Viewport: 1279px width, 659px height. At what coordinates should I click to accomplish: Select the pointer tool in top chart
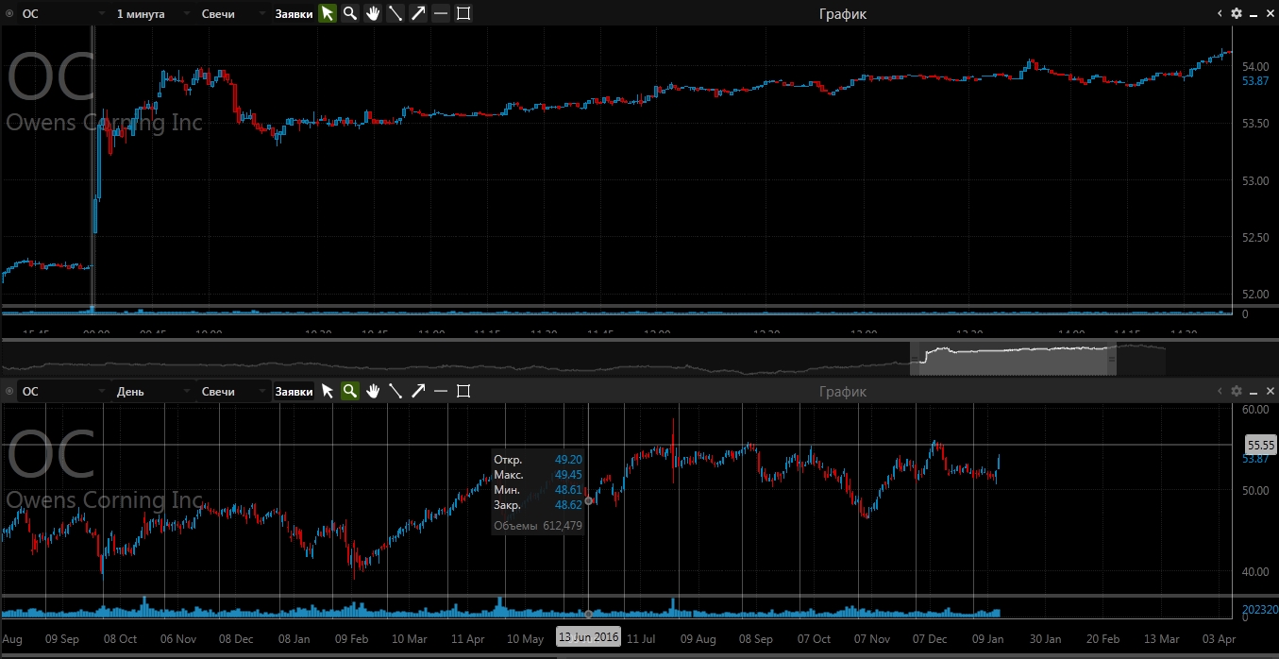coord(328,14)
